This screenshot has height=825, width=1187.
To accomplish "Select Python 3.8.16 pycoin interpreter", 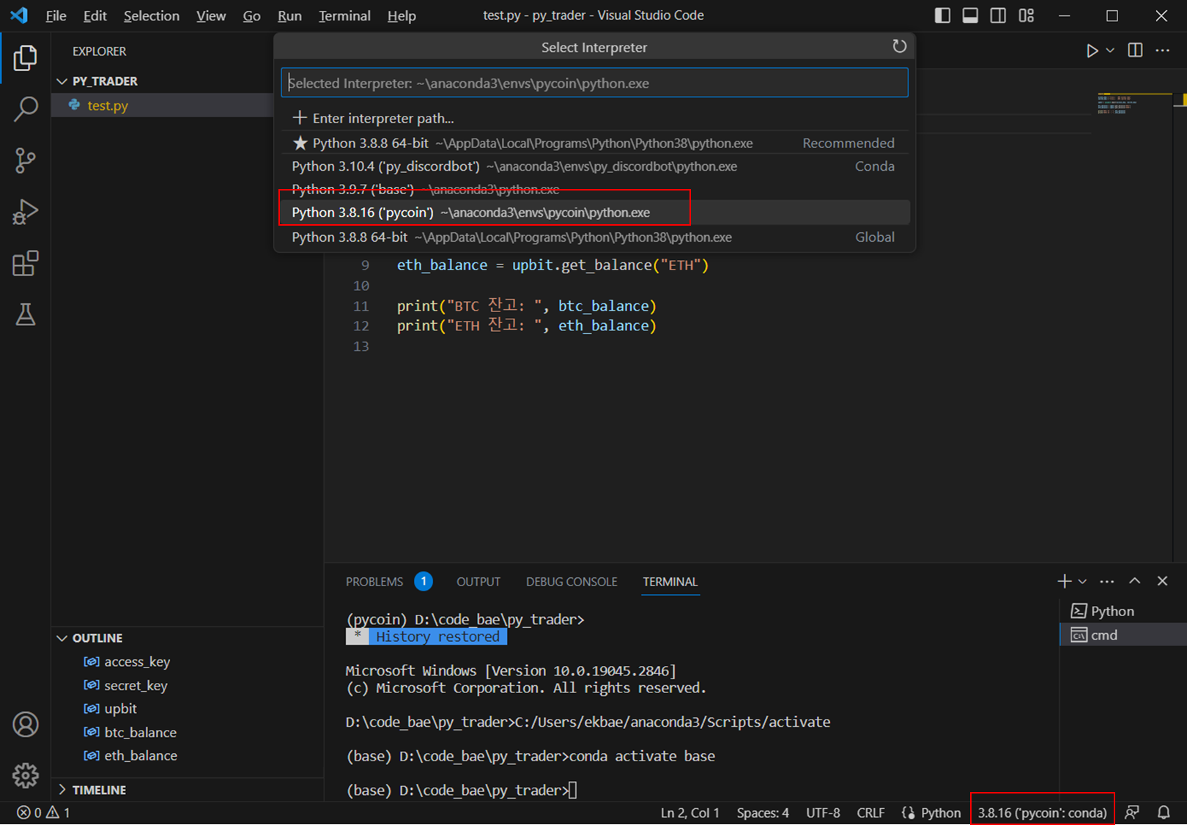I will click(595, 212).
